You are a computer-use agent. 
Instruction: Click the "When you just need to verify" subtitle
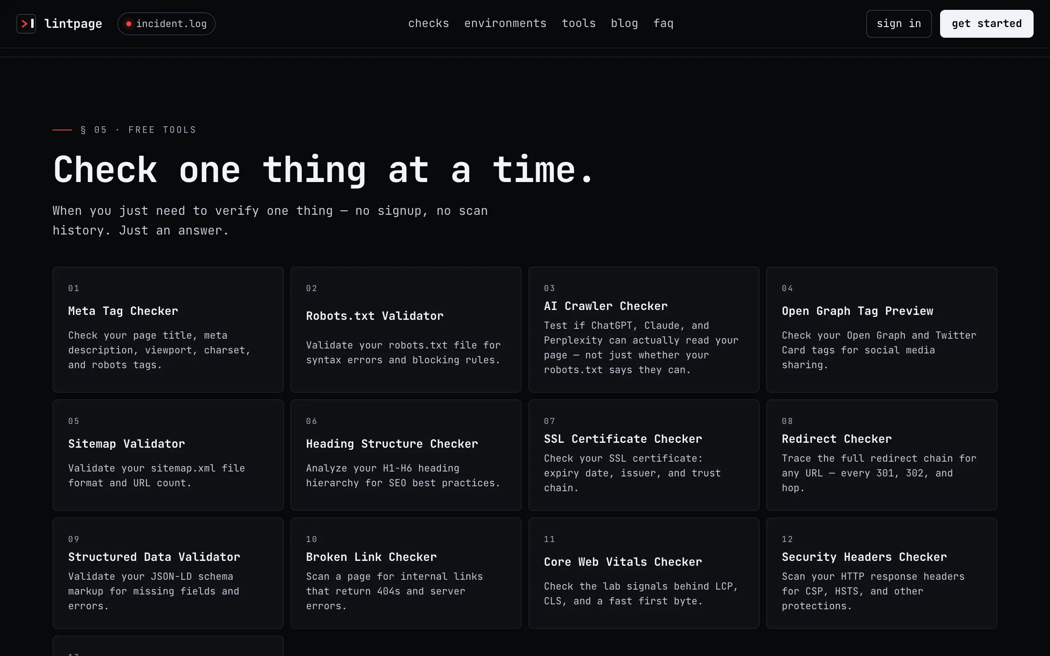(270, 221)
